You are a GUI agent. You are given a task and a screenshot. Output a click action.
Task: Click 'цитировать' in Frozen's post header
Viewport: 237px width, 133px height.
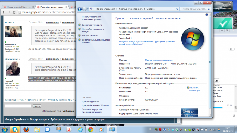point(52,22)
